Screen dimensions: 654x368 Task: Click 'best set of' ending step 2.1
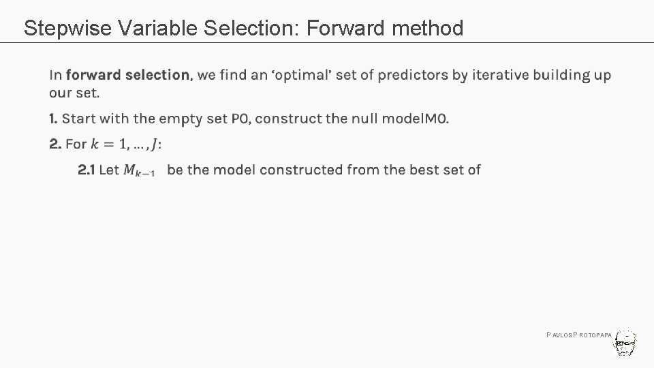445,170
